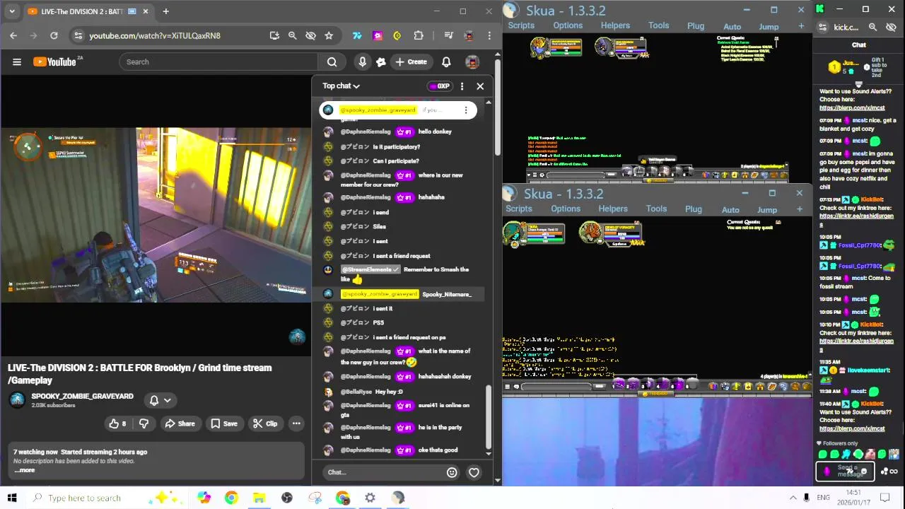The image size is (905, 509).
Task: Share the live stream video
Action: pyautogui.click(x=180, y=423)
